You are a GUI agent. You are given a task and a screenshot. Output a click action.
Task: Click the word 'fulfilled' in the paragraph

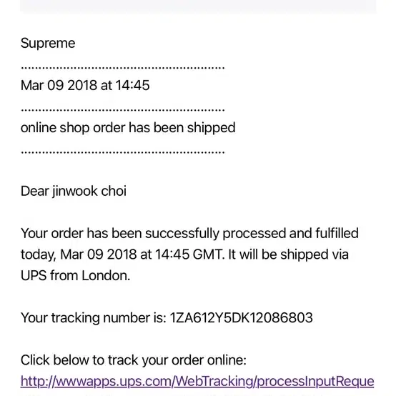tap(337, 233)
